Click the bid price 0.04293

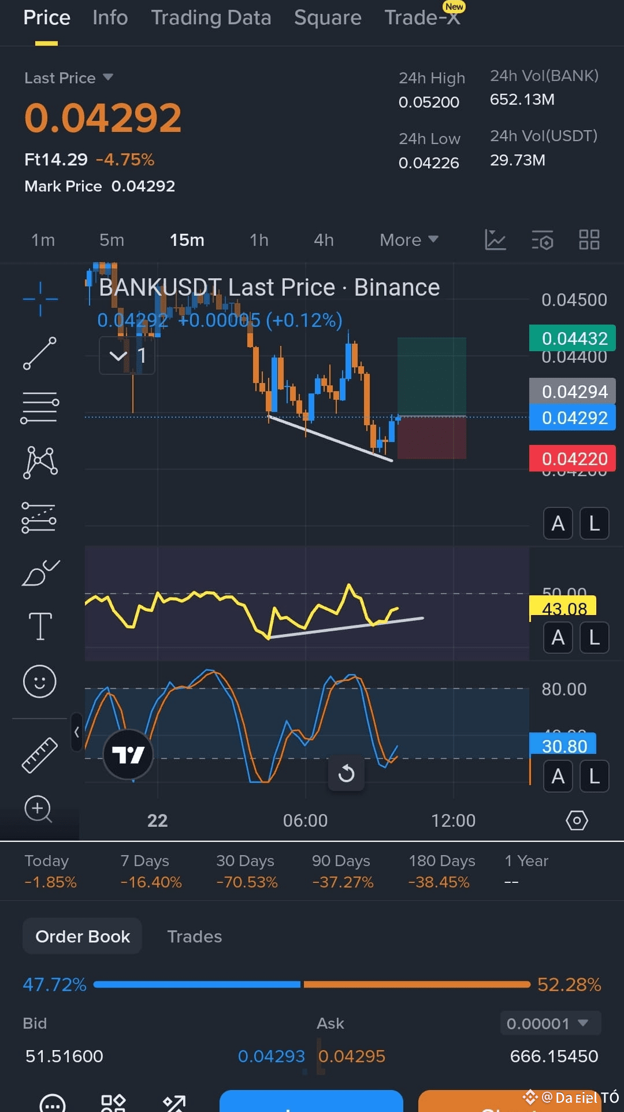pyautogui.click(x=271, y=1056)
